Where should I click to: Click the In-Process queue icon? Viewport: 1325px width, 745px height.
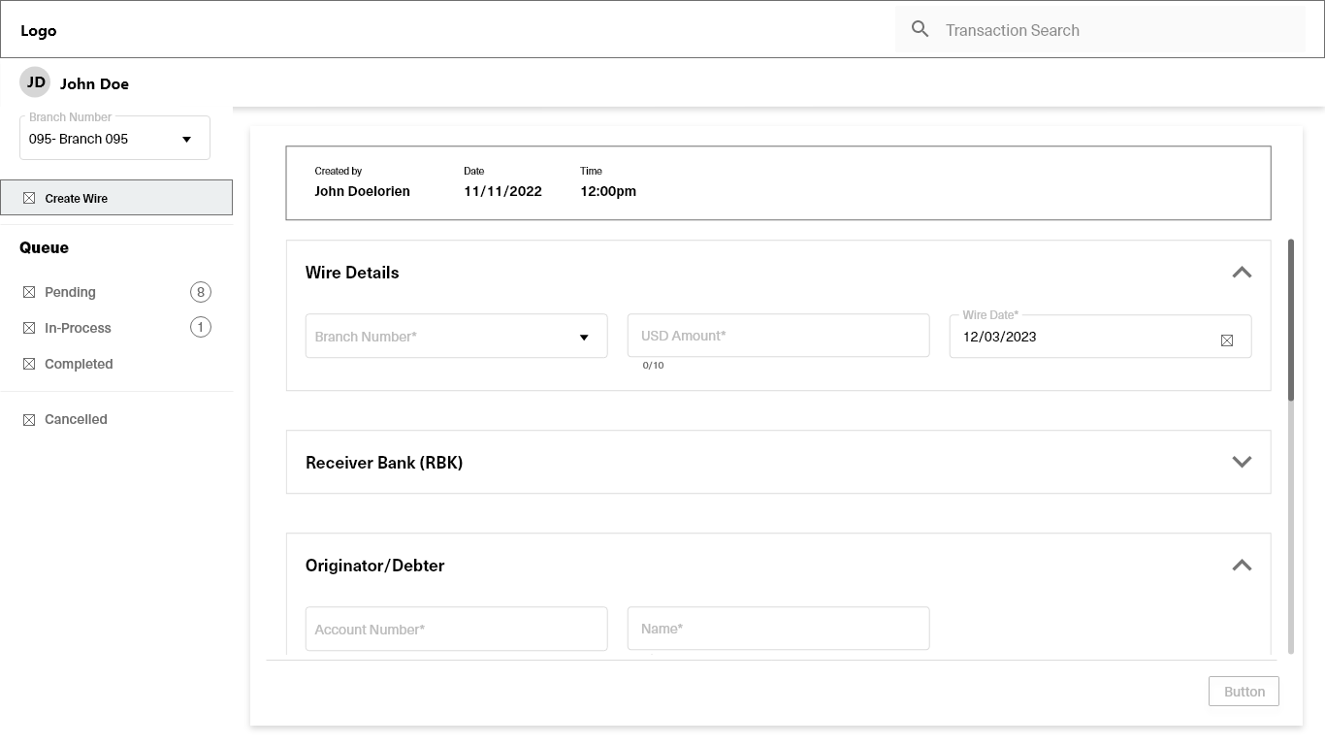pyautogui.click(x=29, y=328)
